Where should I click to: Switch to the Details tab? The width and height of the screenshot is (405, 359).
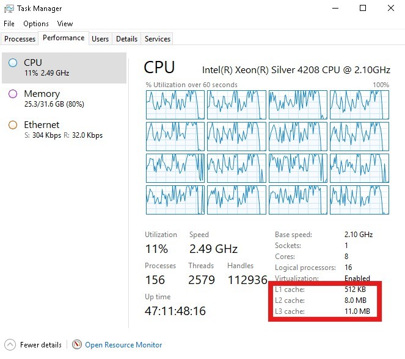pos(126,39)
